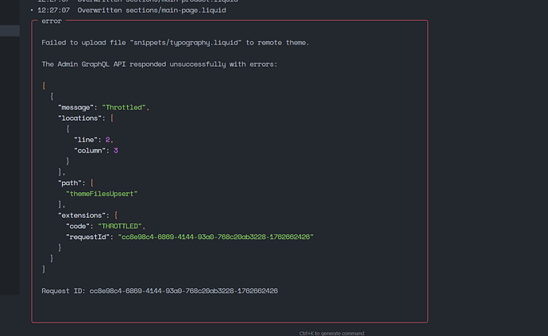Click the "locations" key line
Screen dimensions: 548x336
click(x=86, y=118)
